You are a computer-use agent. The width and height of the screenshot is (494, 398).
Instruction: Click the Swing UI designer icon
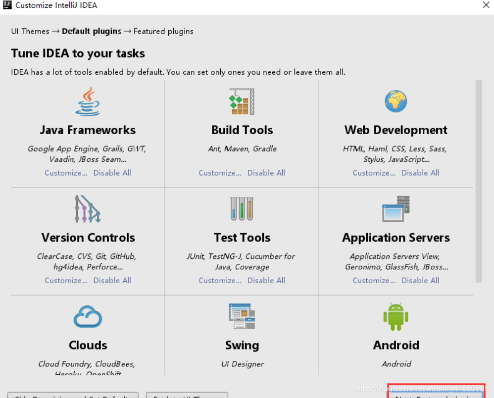click(242, 316)
